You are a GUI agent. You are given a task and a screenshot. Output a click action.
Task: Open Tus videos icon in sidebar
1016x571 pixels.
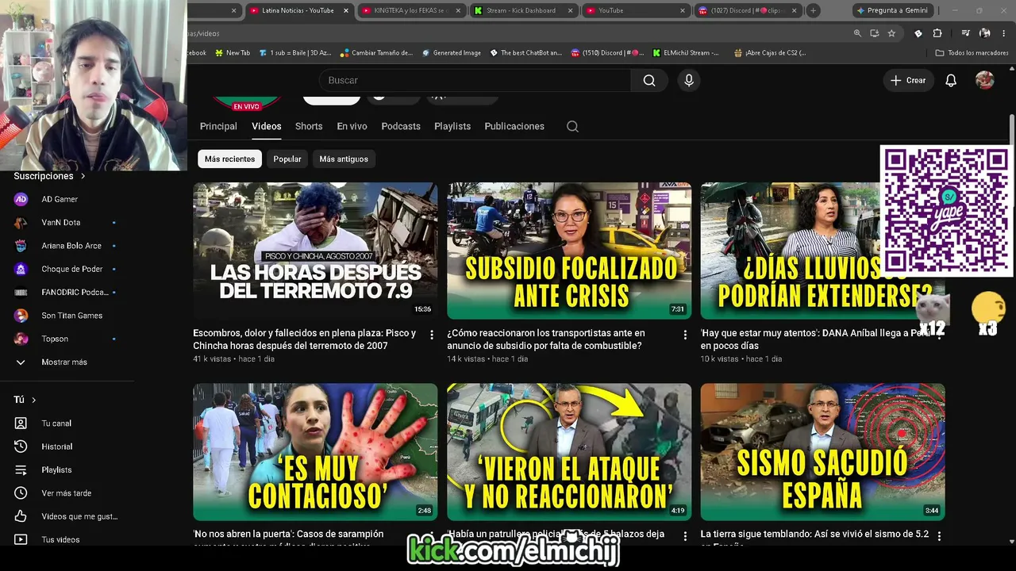coord(21,539)
